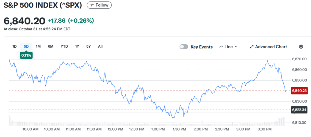Choose the 5Y time range
Image resolution: width=311 pixels, height=137 pixels.
[88, 46]
